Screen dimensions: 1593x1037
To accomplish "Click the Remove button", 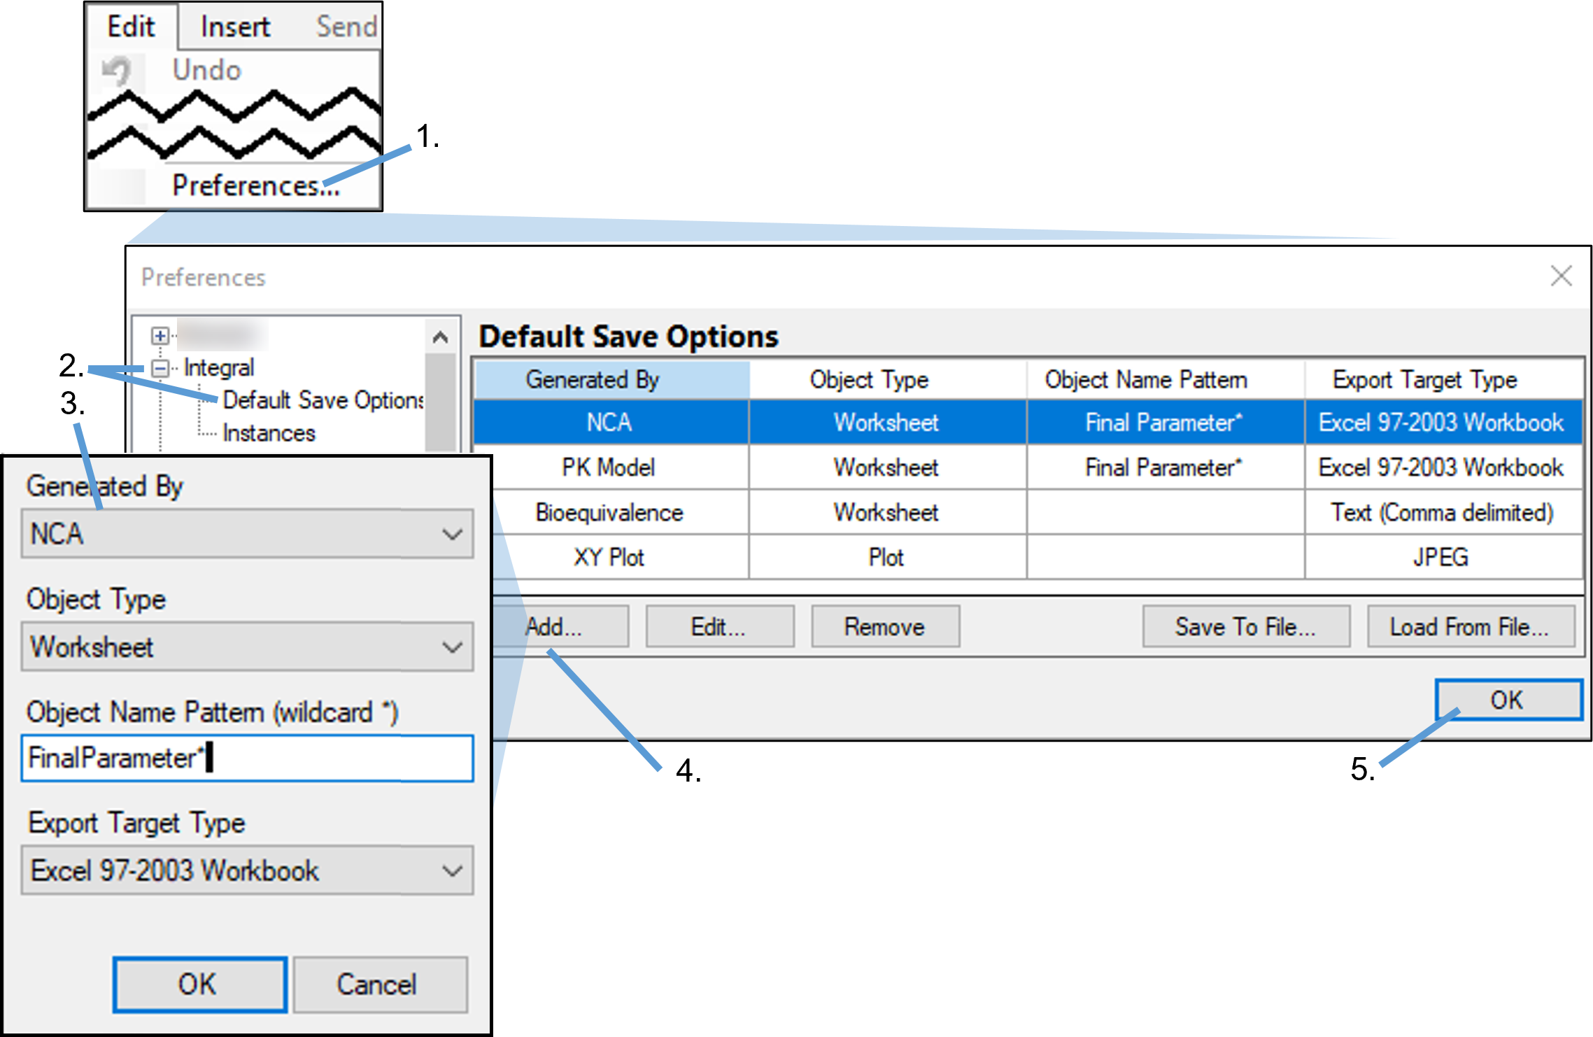I will pyautogui.click(x=884, y=626).
